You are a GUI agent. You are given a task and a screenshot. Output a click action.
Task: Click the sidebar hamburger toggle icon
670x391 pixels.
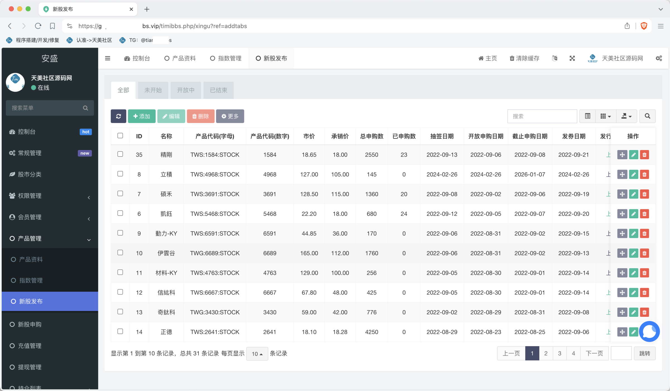[107, 58]
